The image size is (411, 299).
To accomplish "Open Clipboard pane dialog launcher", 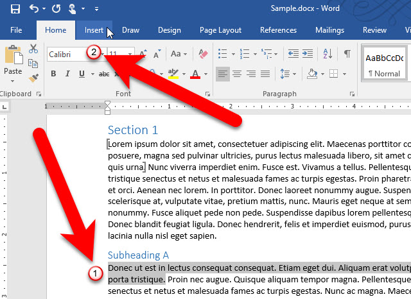I will [39, 94].
